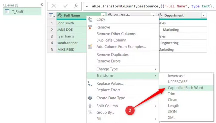Expand the Split Column submenu arrow
The image size is (216, 123).
(155, 106)
